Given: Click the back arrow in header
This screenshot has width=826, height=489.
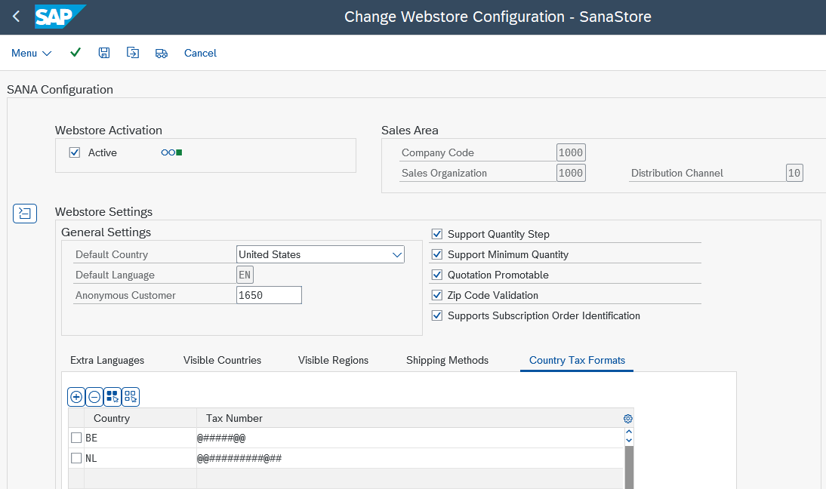Looking at the screenshot, I should 16,17.
